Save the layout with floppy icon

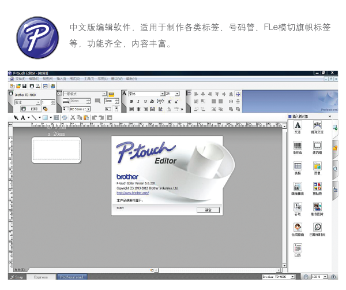point(24,86)
